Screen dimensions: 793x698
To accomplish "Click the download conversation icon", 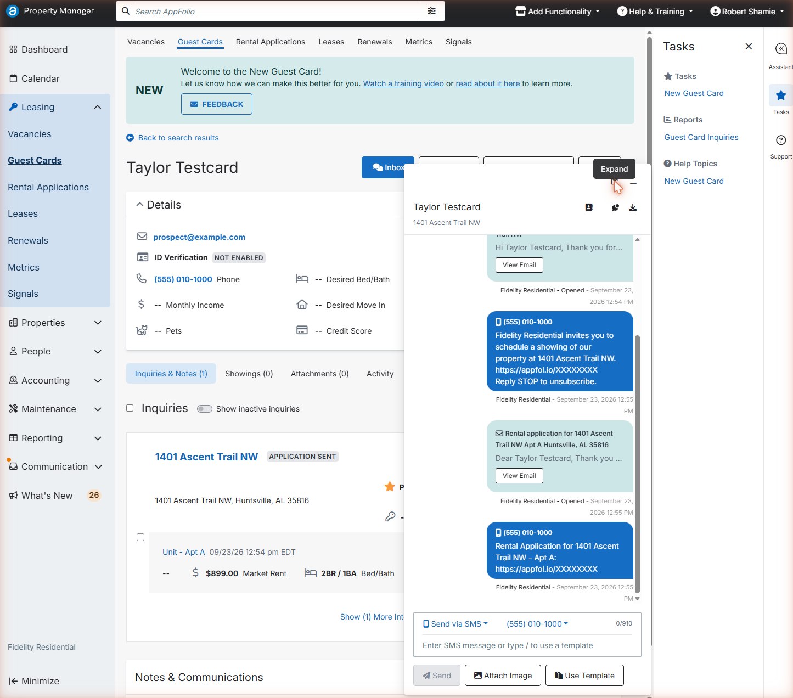I will [633, 207].
